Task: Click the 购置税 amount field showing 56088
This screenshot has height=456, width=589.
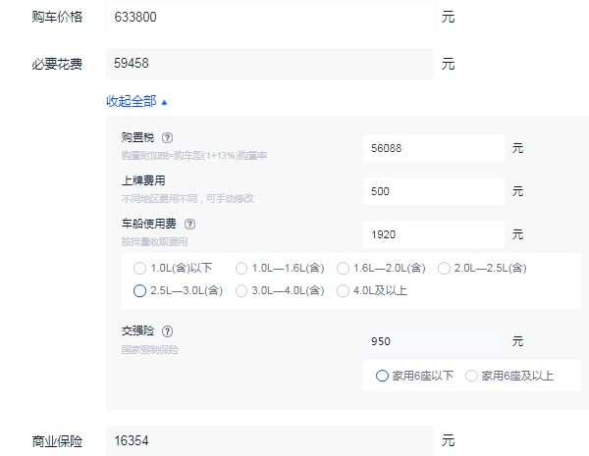Action: [432, 148]
